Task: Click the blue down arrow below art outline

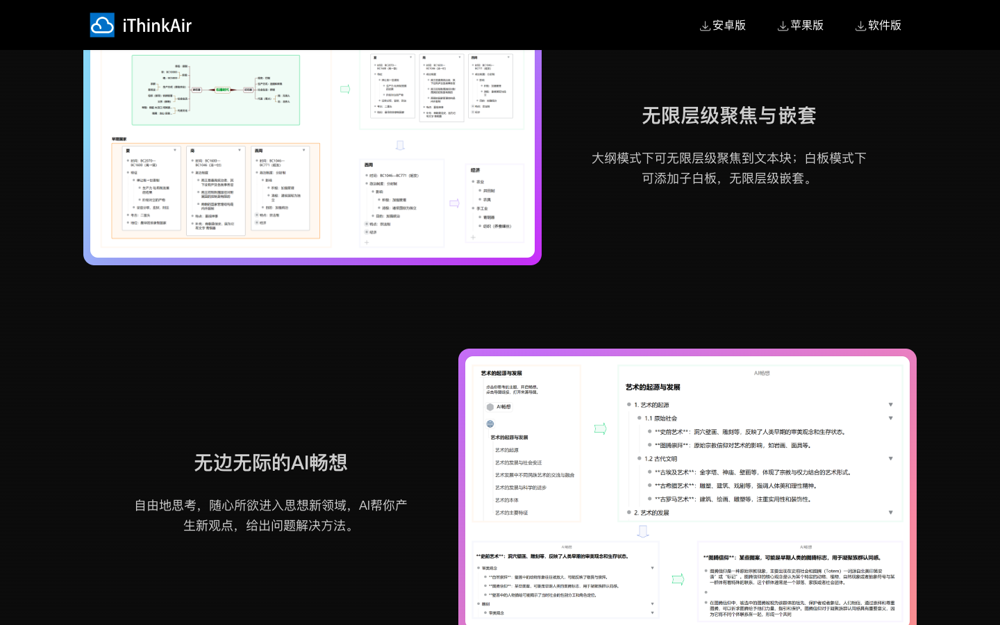Action: 643,531
